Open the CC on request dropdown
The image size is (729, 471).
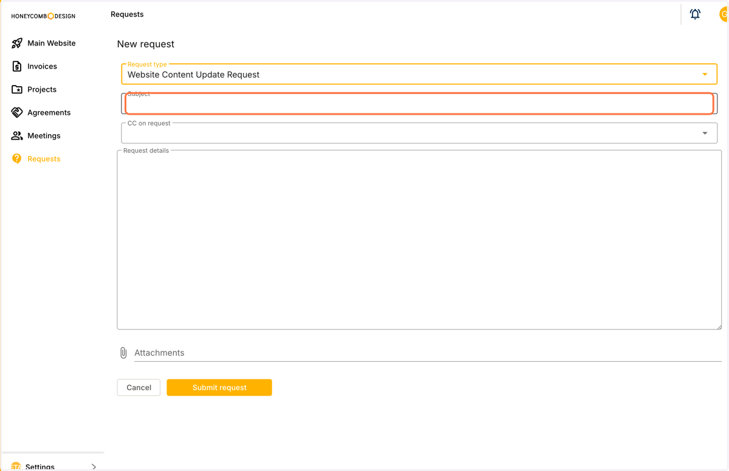click(419, 133)
